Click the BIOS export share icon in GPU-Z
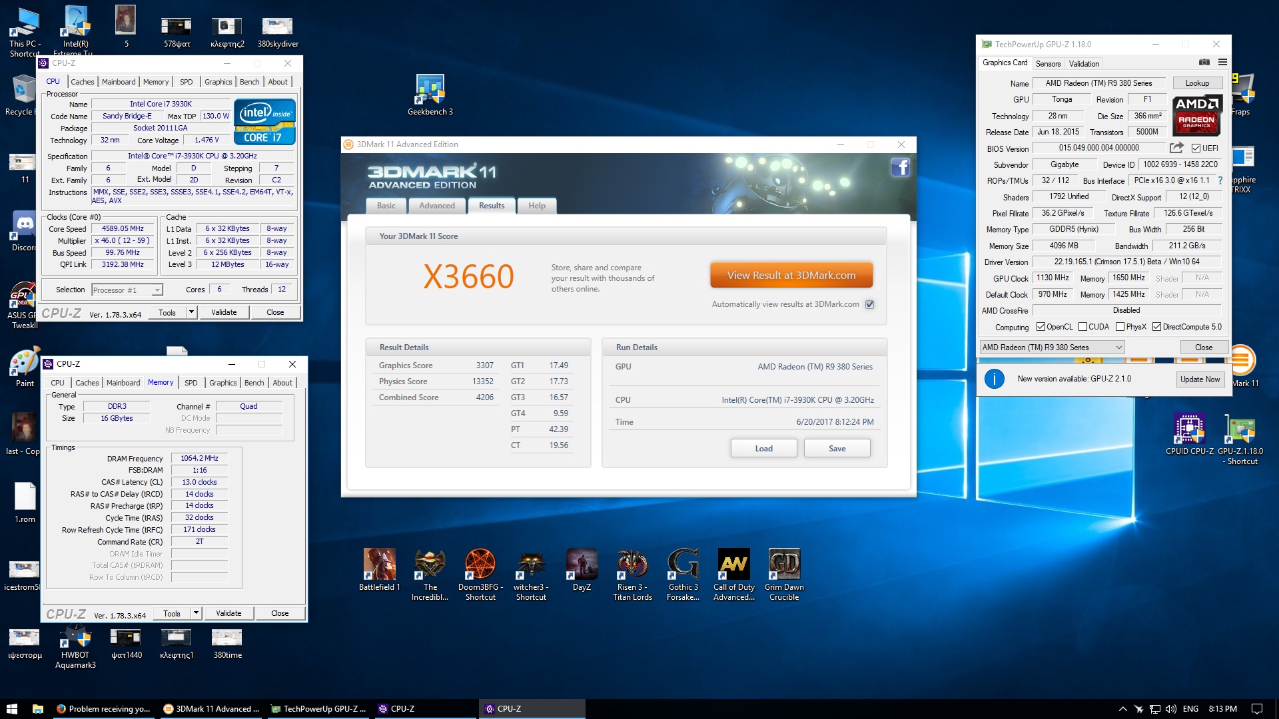 pyautogui.click(x=1176, y=148)
